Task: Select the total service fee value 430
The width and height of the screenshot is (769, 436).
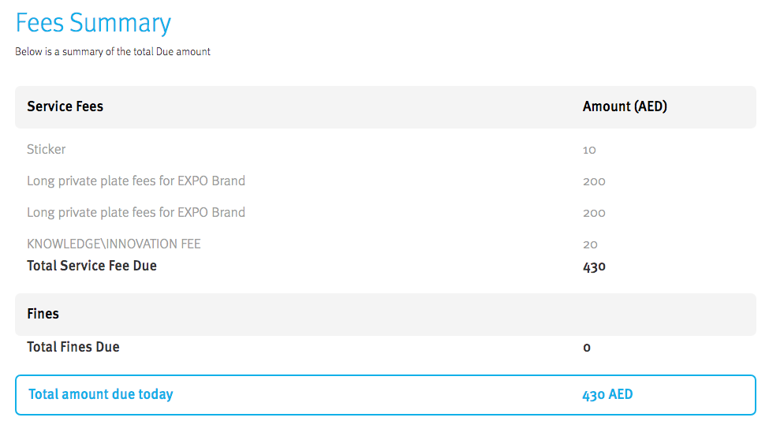Action: pyautogui.click(x=594, y=266)
